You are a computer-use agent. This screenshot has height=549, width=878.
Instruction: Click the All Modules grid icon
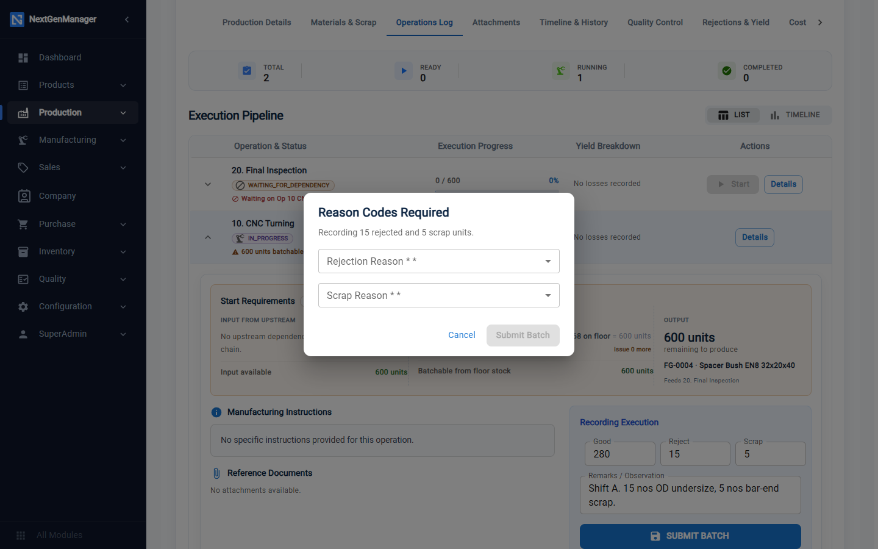click(21, 535)
